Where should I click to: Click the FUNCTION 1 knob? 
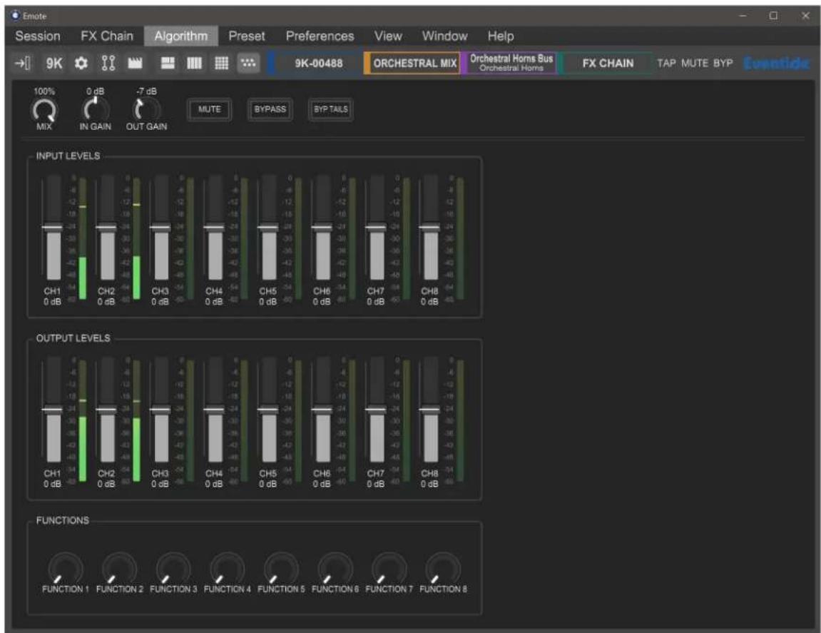(x=66, y=568)
